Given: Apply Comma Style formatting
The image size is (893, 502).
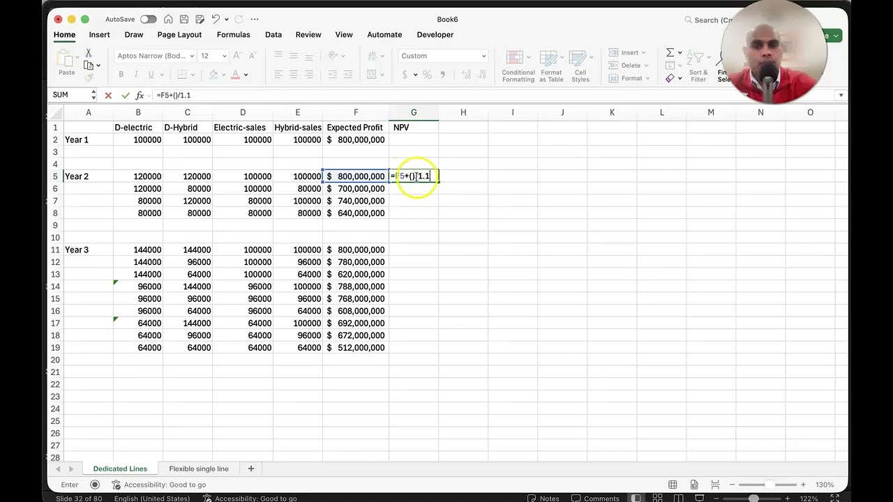Looking at the screenshot, I should 442,75.
